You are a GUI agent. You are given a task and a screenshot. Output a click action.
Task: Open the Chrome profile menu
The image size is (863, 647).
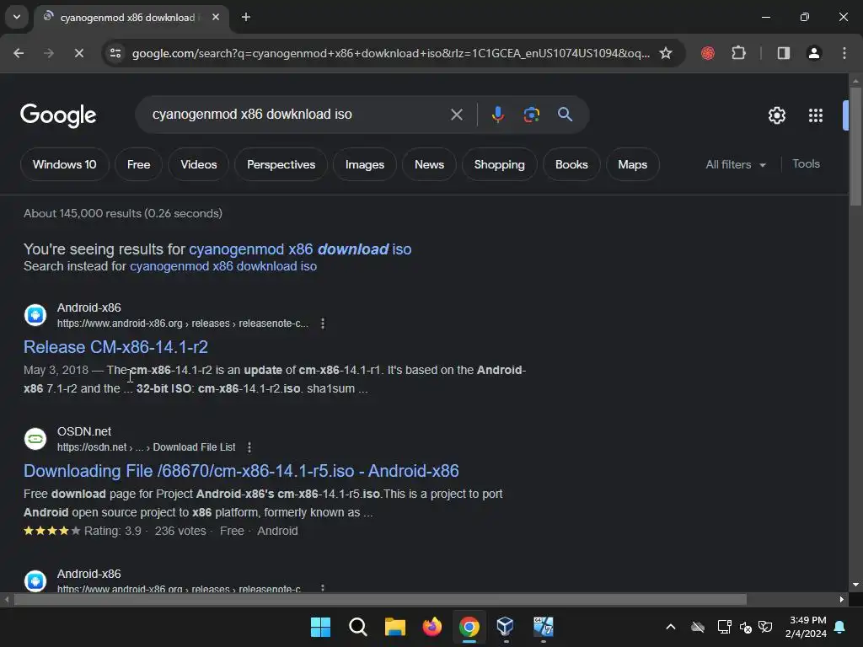click(x=814, y=53)
